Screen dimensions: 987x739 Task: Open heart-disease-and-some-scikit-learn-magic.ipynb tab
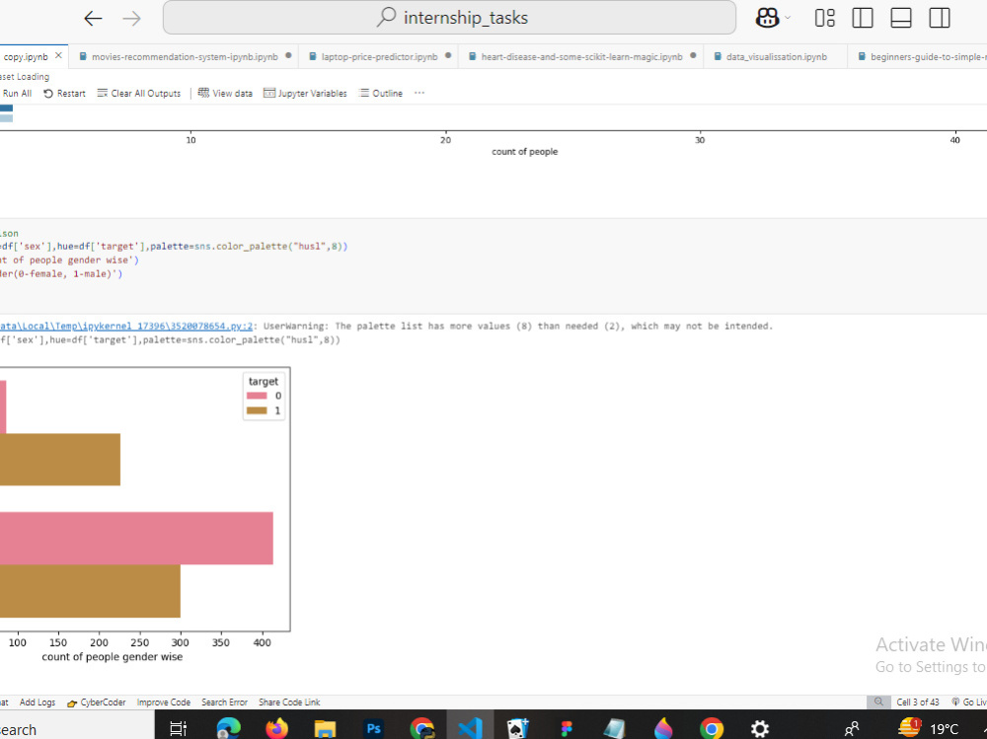point(581,56)
